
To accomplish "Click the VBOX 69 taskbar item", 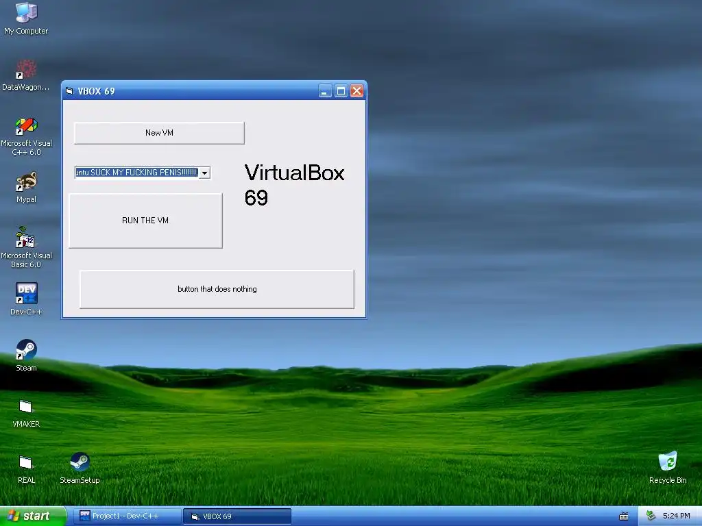I will 237,516.
